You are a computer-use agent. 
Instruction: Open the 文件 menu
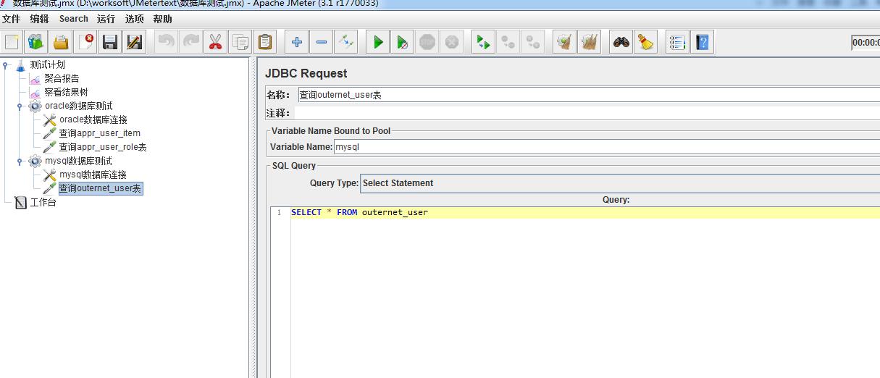pyautogui.click(x=11, y=19)
